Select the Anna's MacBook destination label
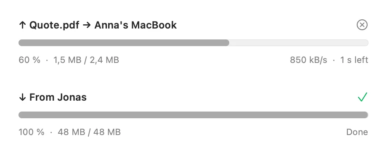Viewport: 387px width, 156px height. [x=135, y=25]
